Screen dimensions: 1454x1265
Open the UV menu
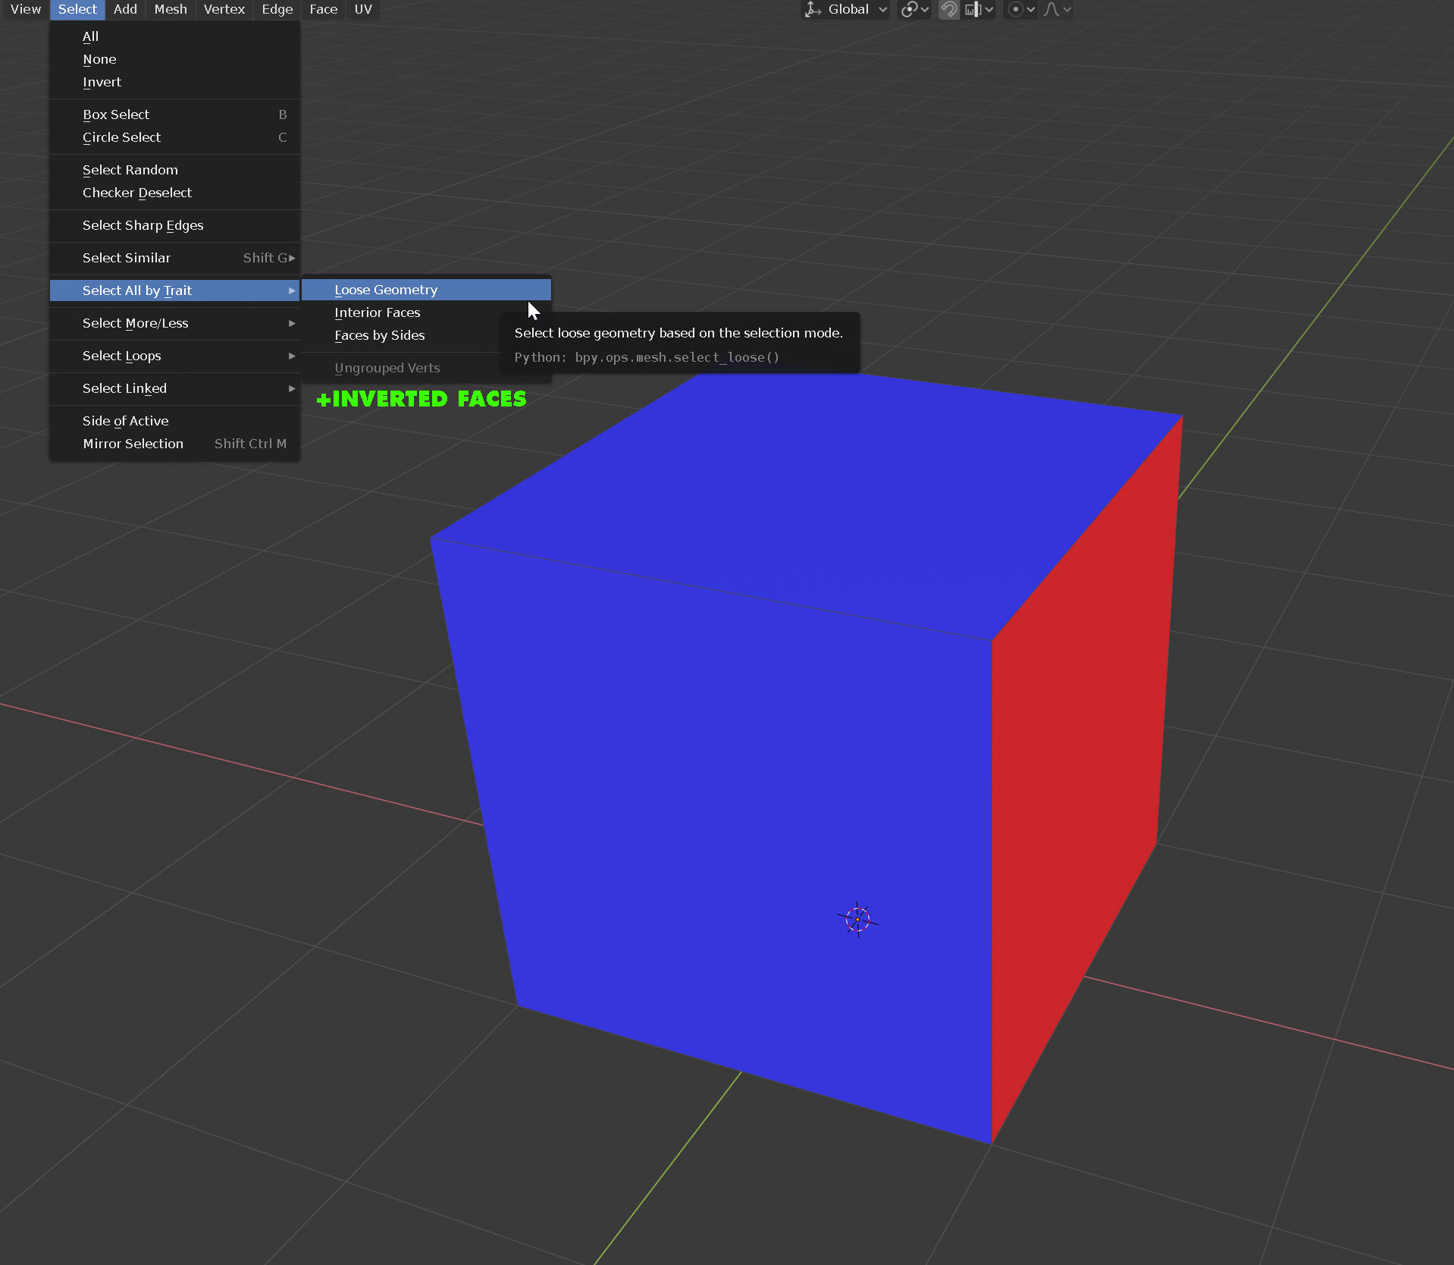click(363, 9)
